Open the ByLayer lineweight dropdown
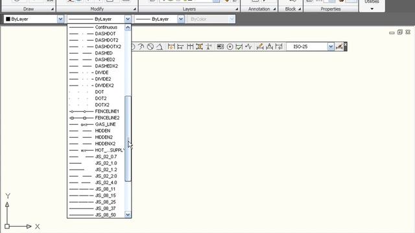This screenshot has height=233, width=415. 181,19
